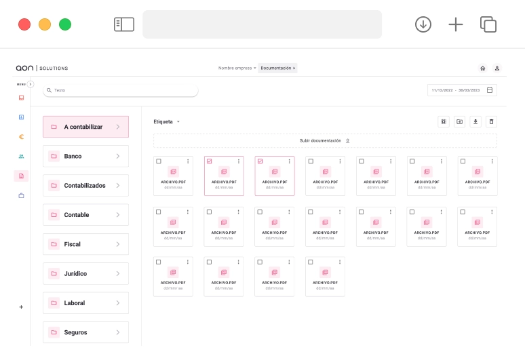The width and height of the screenshot is (525, 358).
Task: Click the trash delete icon in toolbar
Action: (x=492, y=121)
